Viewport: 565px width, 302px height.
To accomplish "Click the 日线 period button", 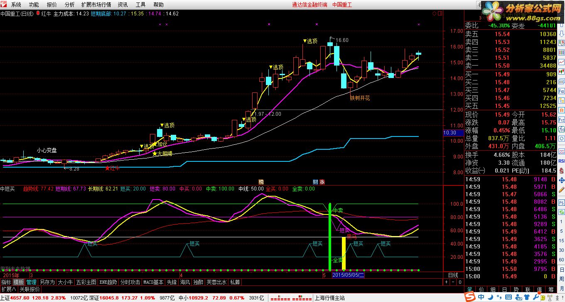I will (453, 275).
